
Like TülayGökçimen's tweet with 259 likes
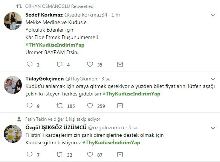click(x=90, y=106)
